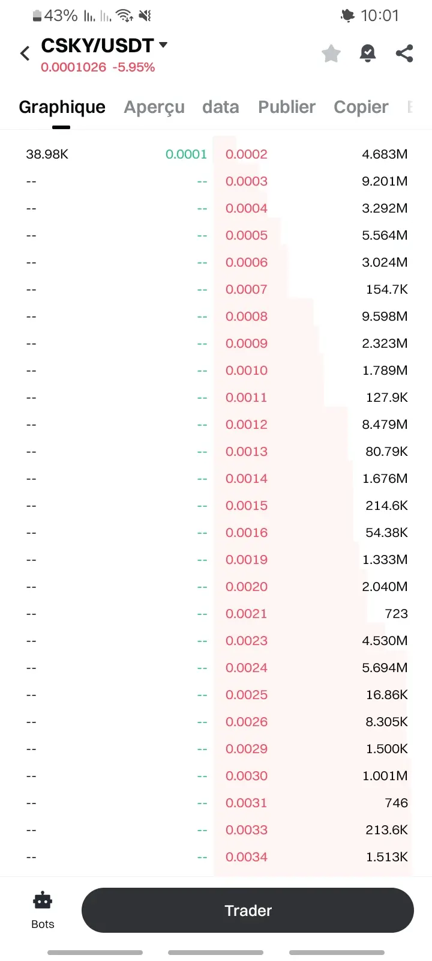This screenshot has width=432, height=961.
Task: Tap the Trader button
Action: [248, 911]
